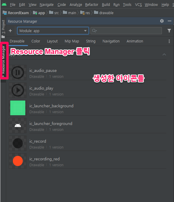
Task: Select the ic_record black circle thumbnail
Action: click(18, 143)
